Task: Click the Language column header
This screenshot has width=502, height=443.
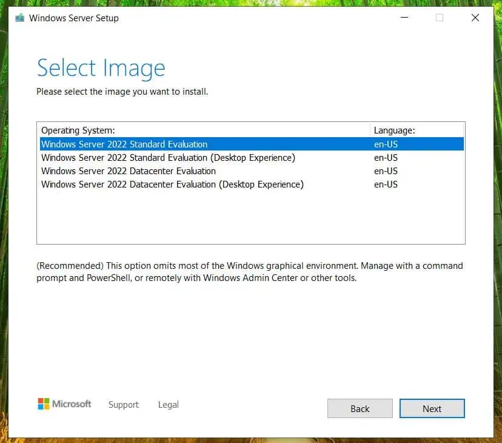Action: (x=394, y=130)
